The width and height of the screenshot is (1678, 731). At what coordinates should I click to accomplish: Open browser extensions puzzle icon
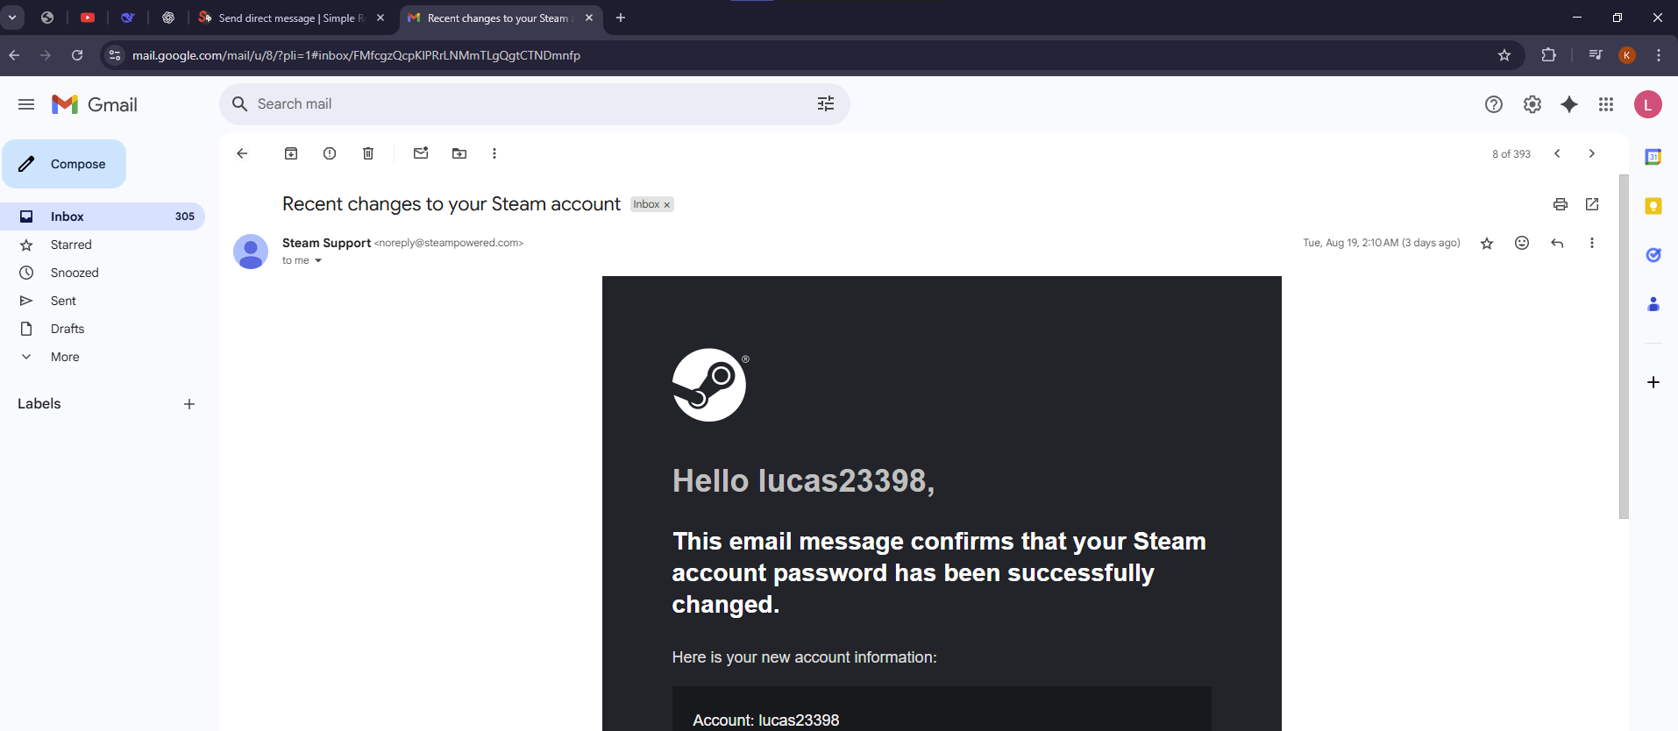[1548, 55]
